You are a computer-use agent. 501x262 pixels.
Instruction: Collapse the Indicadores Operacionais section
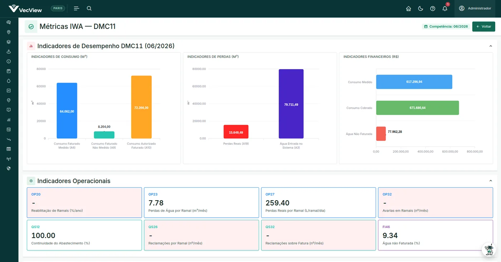pyautogui.click(x=491, y=181)
